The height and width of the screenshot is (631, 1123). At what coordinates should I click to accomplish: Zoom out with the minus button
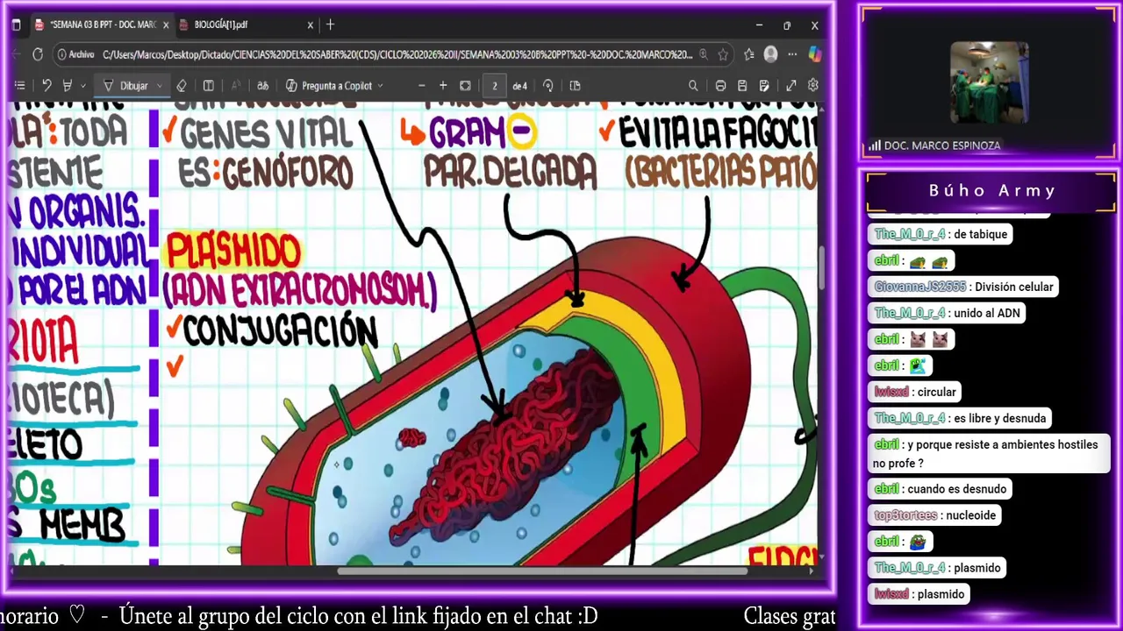421,85
